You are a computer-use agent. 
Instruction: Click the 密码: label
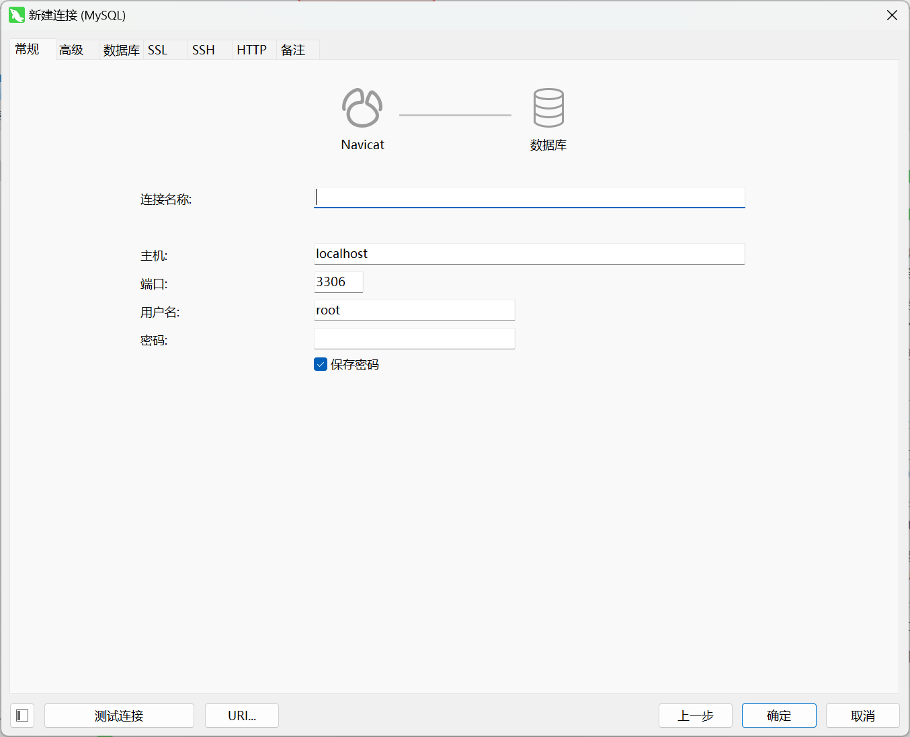click(154, 341)
